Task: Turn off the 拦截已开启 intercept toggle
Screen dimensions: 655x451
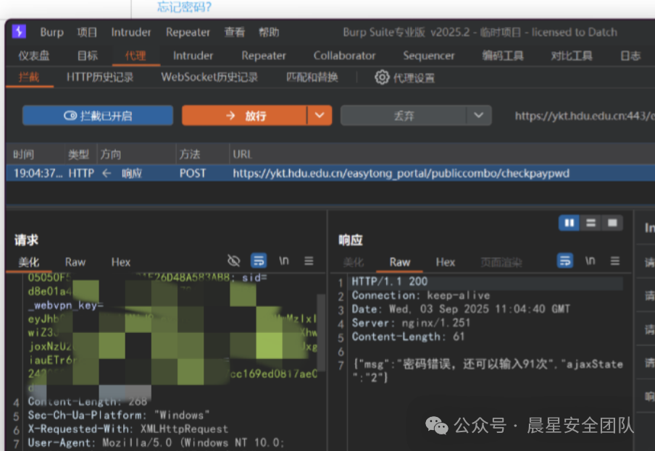Action: (x=97, y=116)
